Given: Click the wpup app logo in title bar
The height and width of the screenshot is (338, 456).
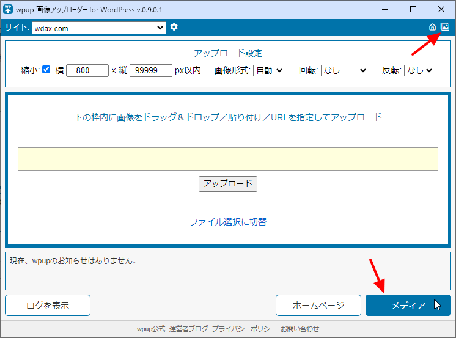Looking at the screenshot, I should coord(9,9).
